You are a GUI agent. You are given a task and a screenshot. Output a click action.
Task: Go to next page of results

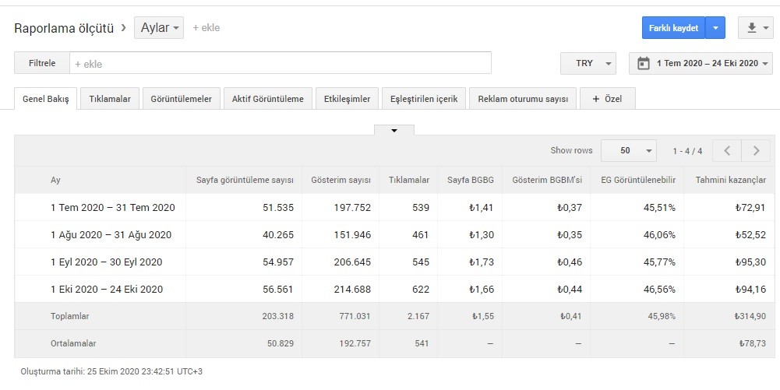point(756,150)
